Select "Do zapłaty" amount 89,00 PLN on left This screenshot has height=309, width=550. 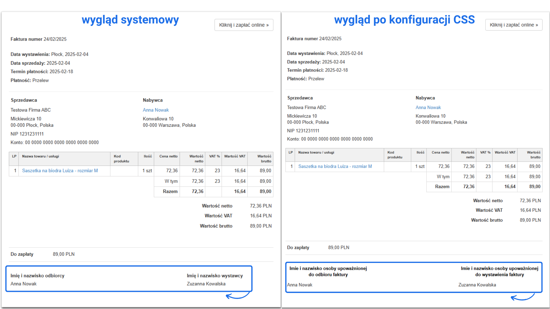[63, 254]
